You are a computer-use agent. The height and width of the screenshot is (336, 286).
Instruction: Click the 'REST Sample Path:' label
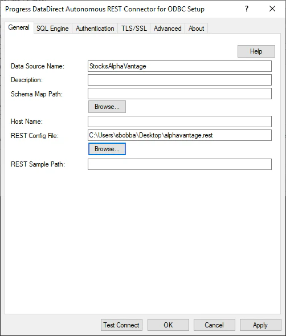[x=38, y=164]
